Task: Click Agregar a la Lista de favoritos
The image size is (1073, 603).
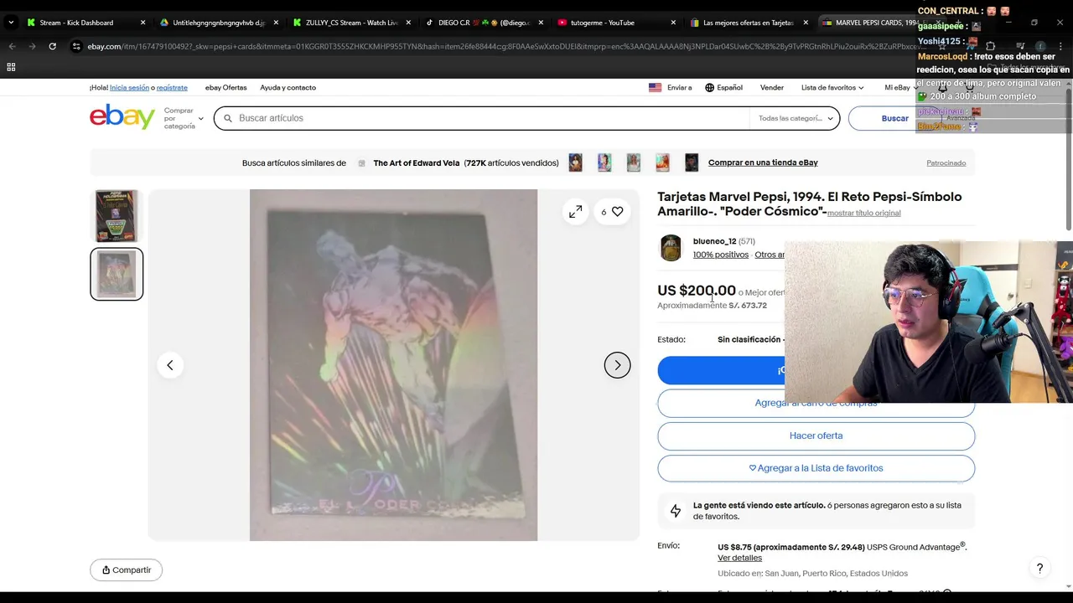Action: coord(816,468)
